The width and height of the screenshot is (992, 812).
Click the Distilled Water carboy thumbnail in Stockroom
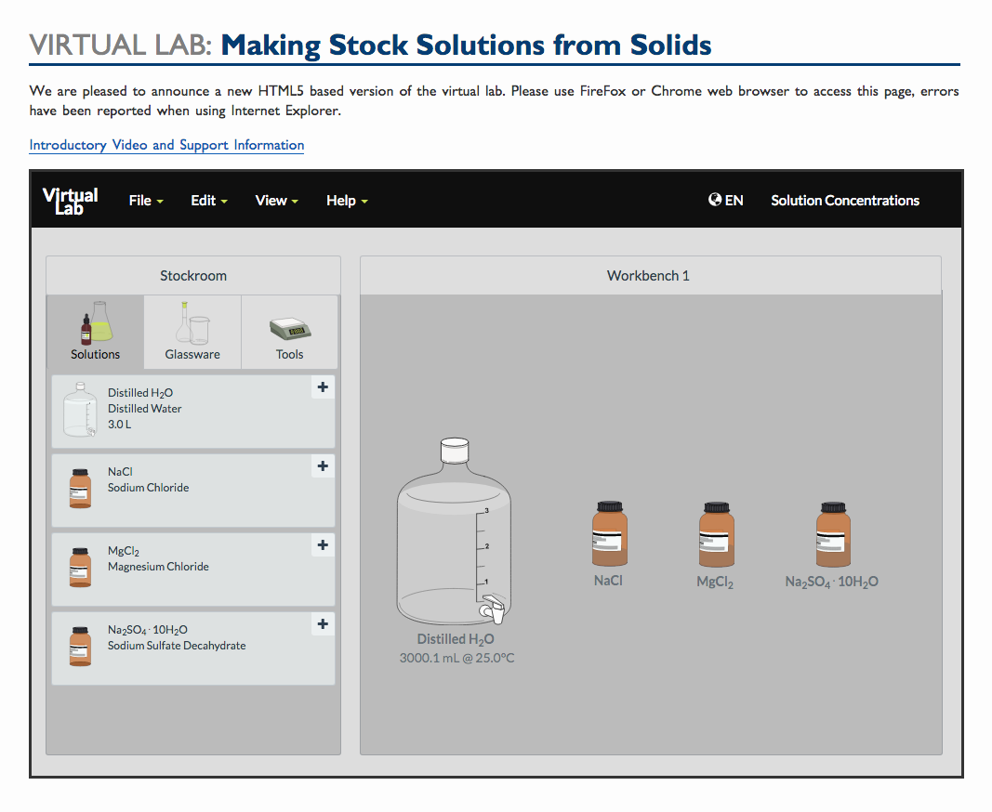pyautogui.click(x=81, y=409)
